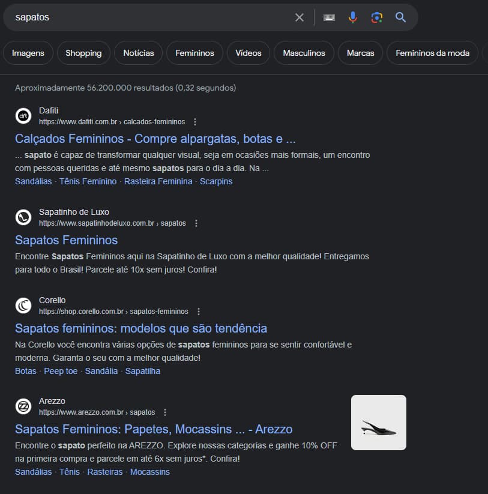Clear the search box with the X icon
The height and width of the screenshot is (494, 488).
point(300,17)
